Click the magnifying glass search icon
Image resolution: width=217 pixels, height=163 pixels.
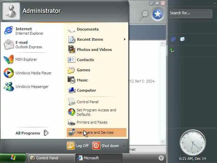tap(144, 15)
